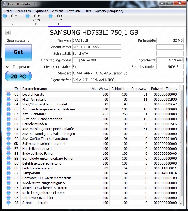The height and width of the screenshot is (211, 188).
Task: Select raw value 0000000015E6 of Betriebsstunden row
Action: (165, 124)
